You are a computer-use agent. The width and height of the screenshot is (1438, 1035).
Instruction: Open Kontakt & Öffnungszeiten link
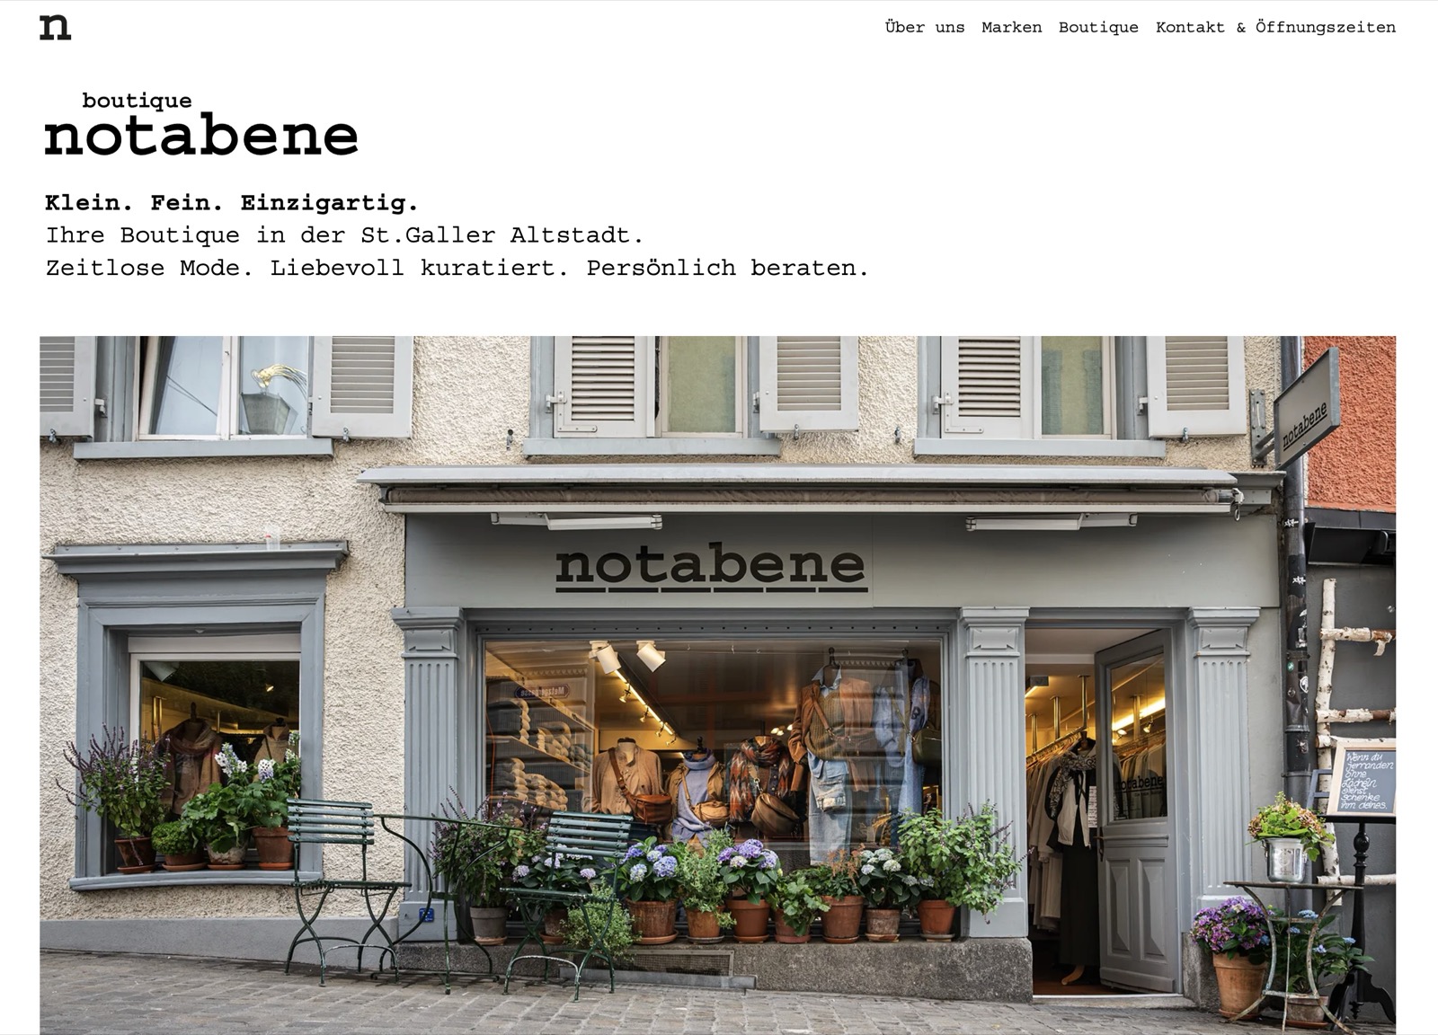click(1275, 27)
